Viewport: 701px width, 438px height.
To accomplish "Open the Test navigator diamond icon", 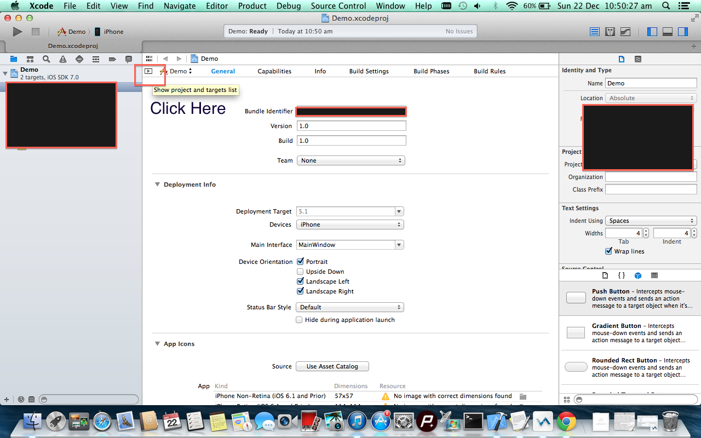I will coord(79,59).
